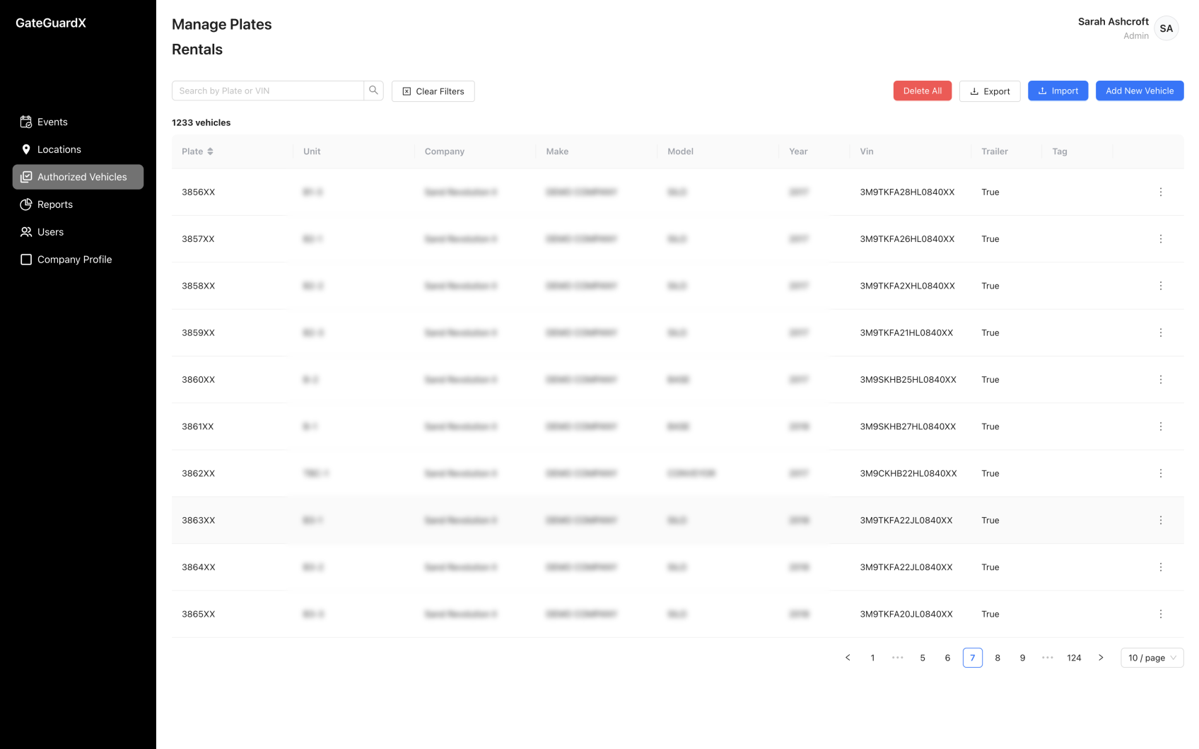The image size is (1199, 749).
Task: Open the Users page
Action: (x=50, y=232)
